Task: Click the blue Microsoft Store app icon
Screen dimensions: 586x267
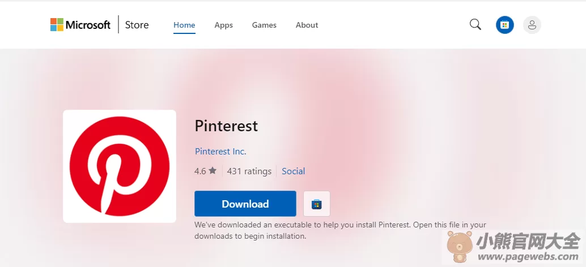Action: (x=504, y=25)
